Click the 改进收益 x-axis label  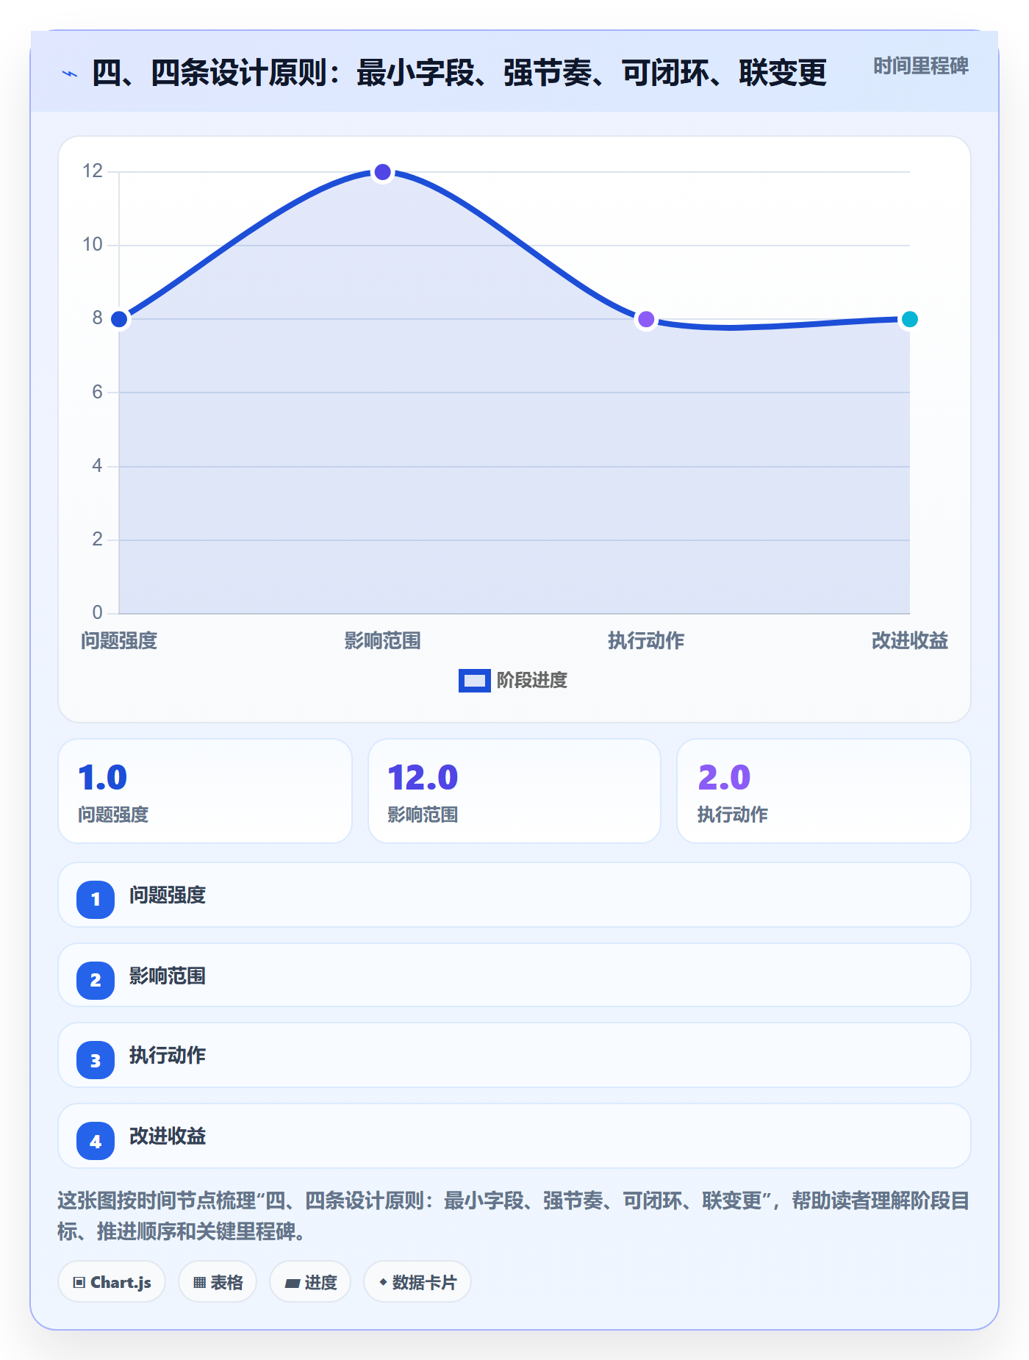[909, 641]
